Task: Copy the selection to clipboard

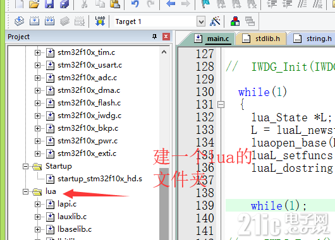Action: coord(100,4)
